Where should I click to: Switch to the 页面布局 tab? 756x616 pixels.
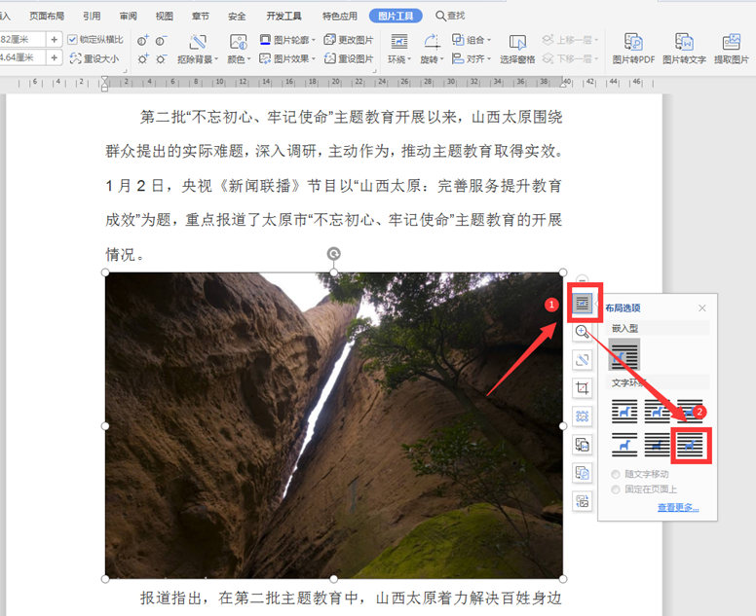pos(47,16)
